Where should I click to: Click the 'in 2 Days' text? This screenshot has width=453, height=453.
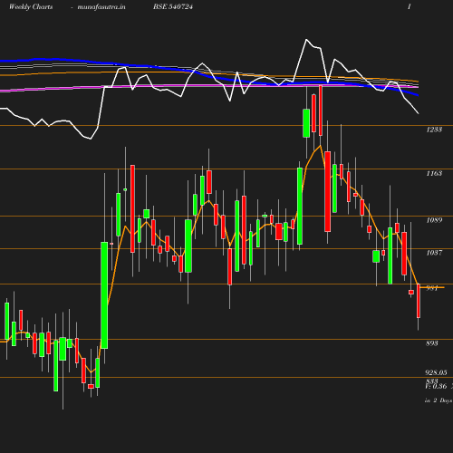coord(439,400)
